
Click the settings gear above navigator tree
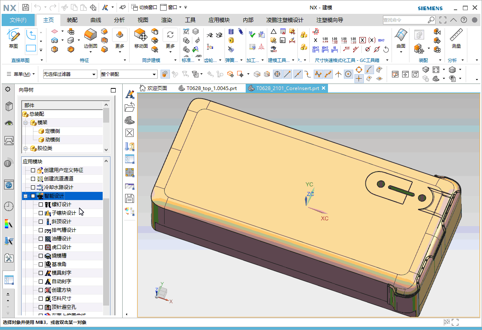[7, 89]
